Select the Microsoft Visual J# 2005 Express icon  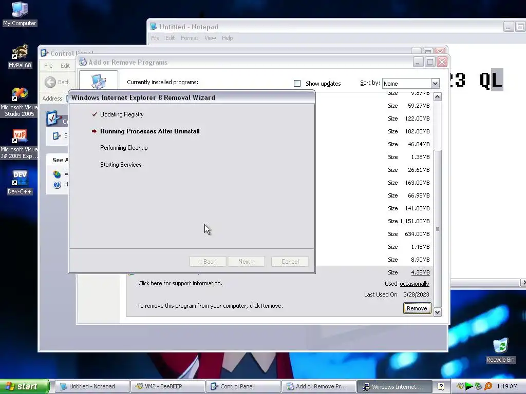click(x=19, y=144)
